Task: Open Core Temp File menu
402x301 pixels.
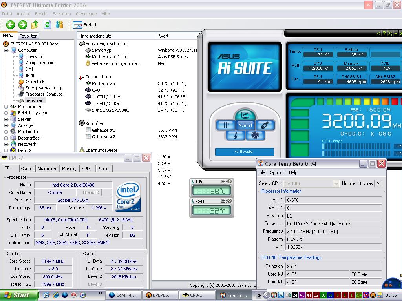Action: pos(262,172)
